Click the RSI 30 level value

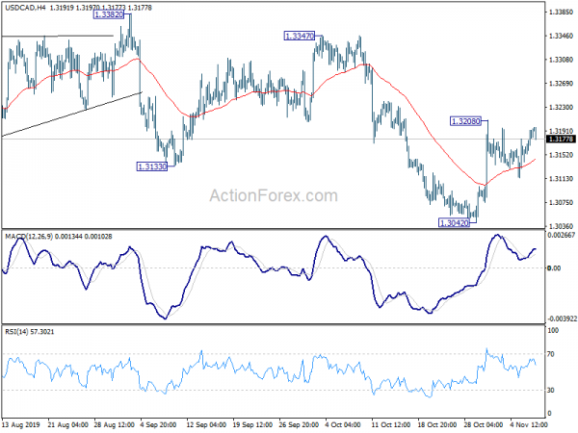(x=551, y=391)
